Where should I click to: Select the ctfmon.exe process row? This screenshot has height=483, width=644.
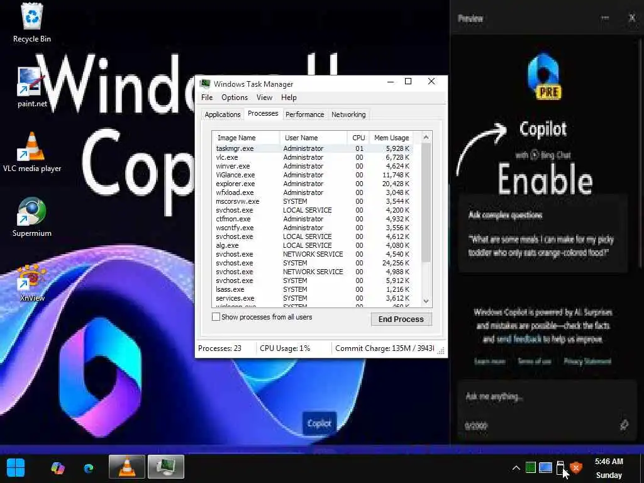(313, 219)
